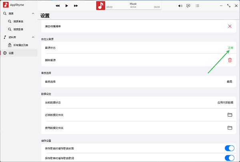Skip to the next track

click(x=76, y=6)
